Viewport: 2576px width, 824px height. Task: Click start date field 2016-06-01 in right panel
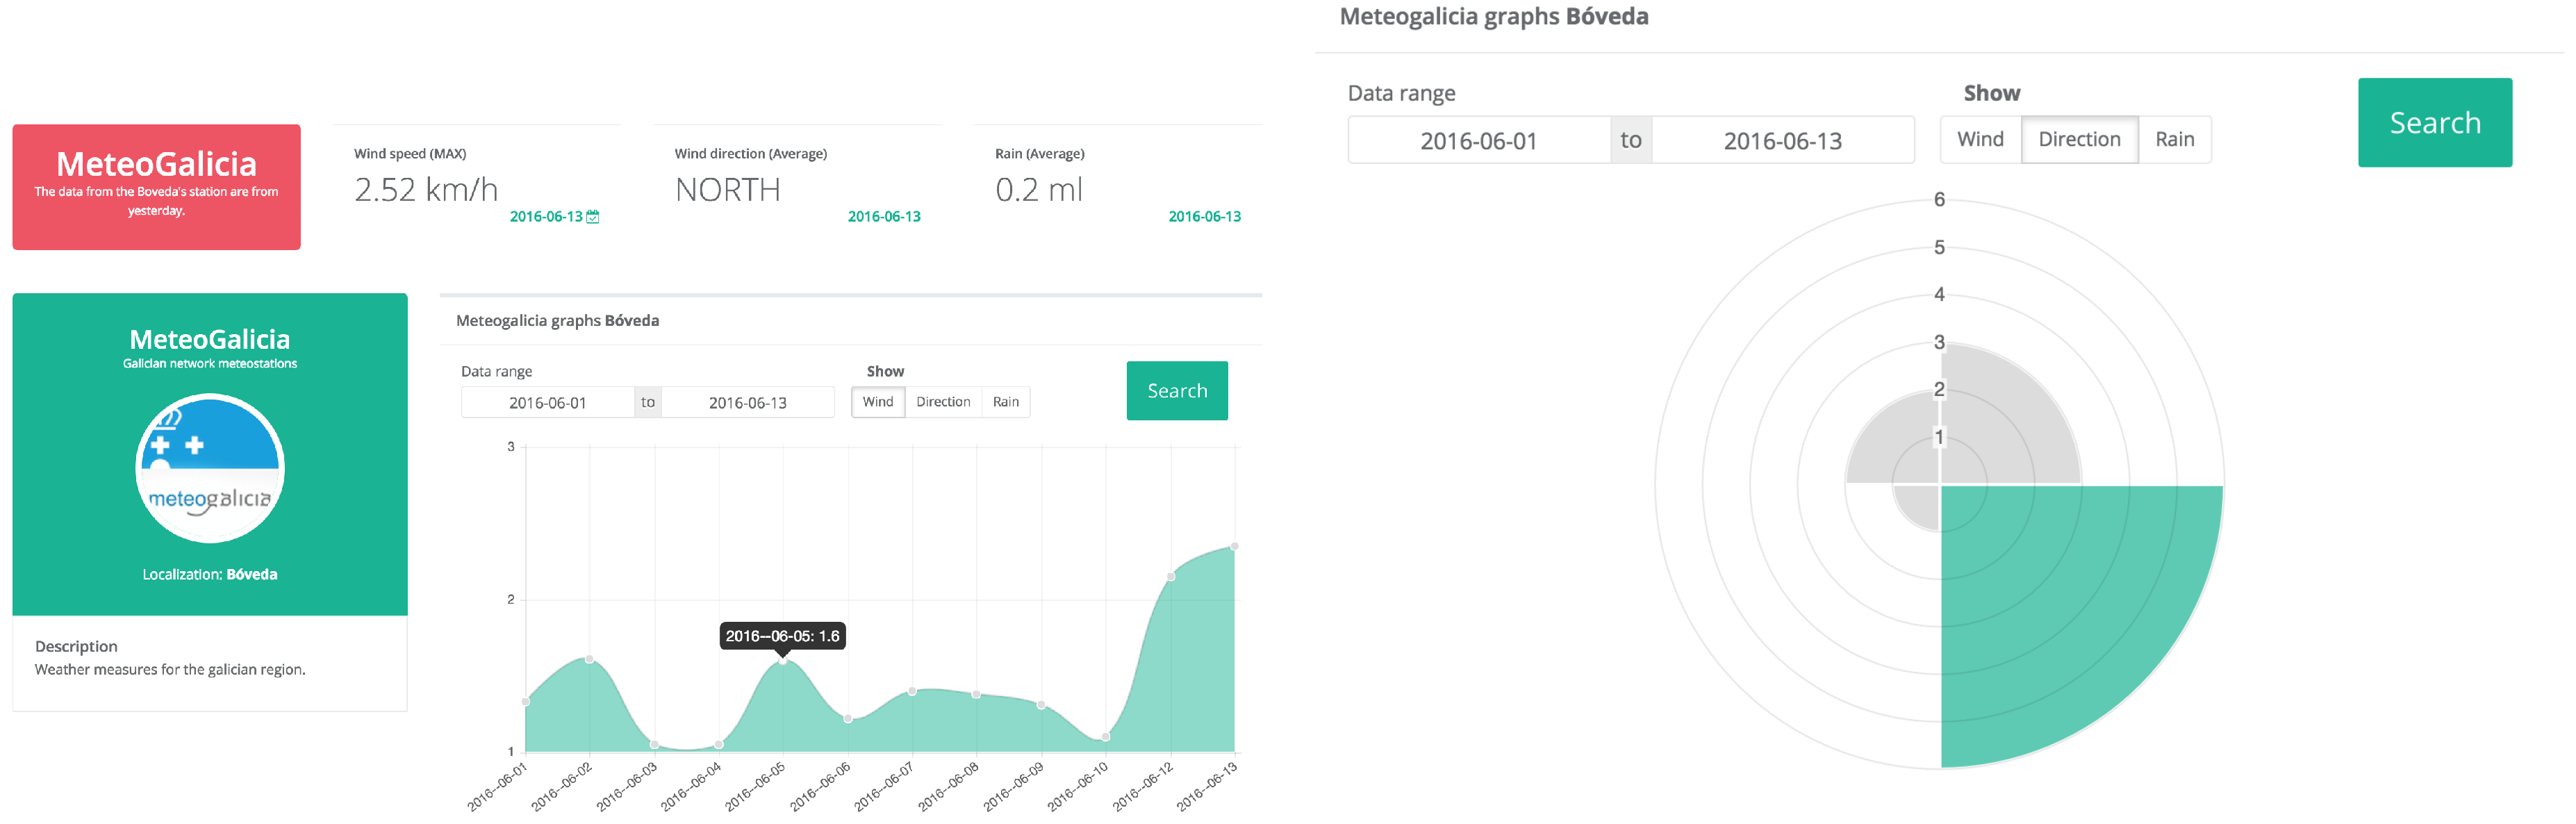1479,141
